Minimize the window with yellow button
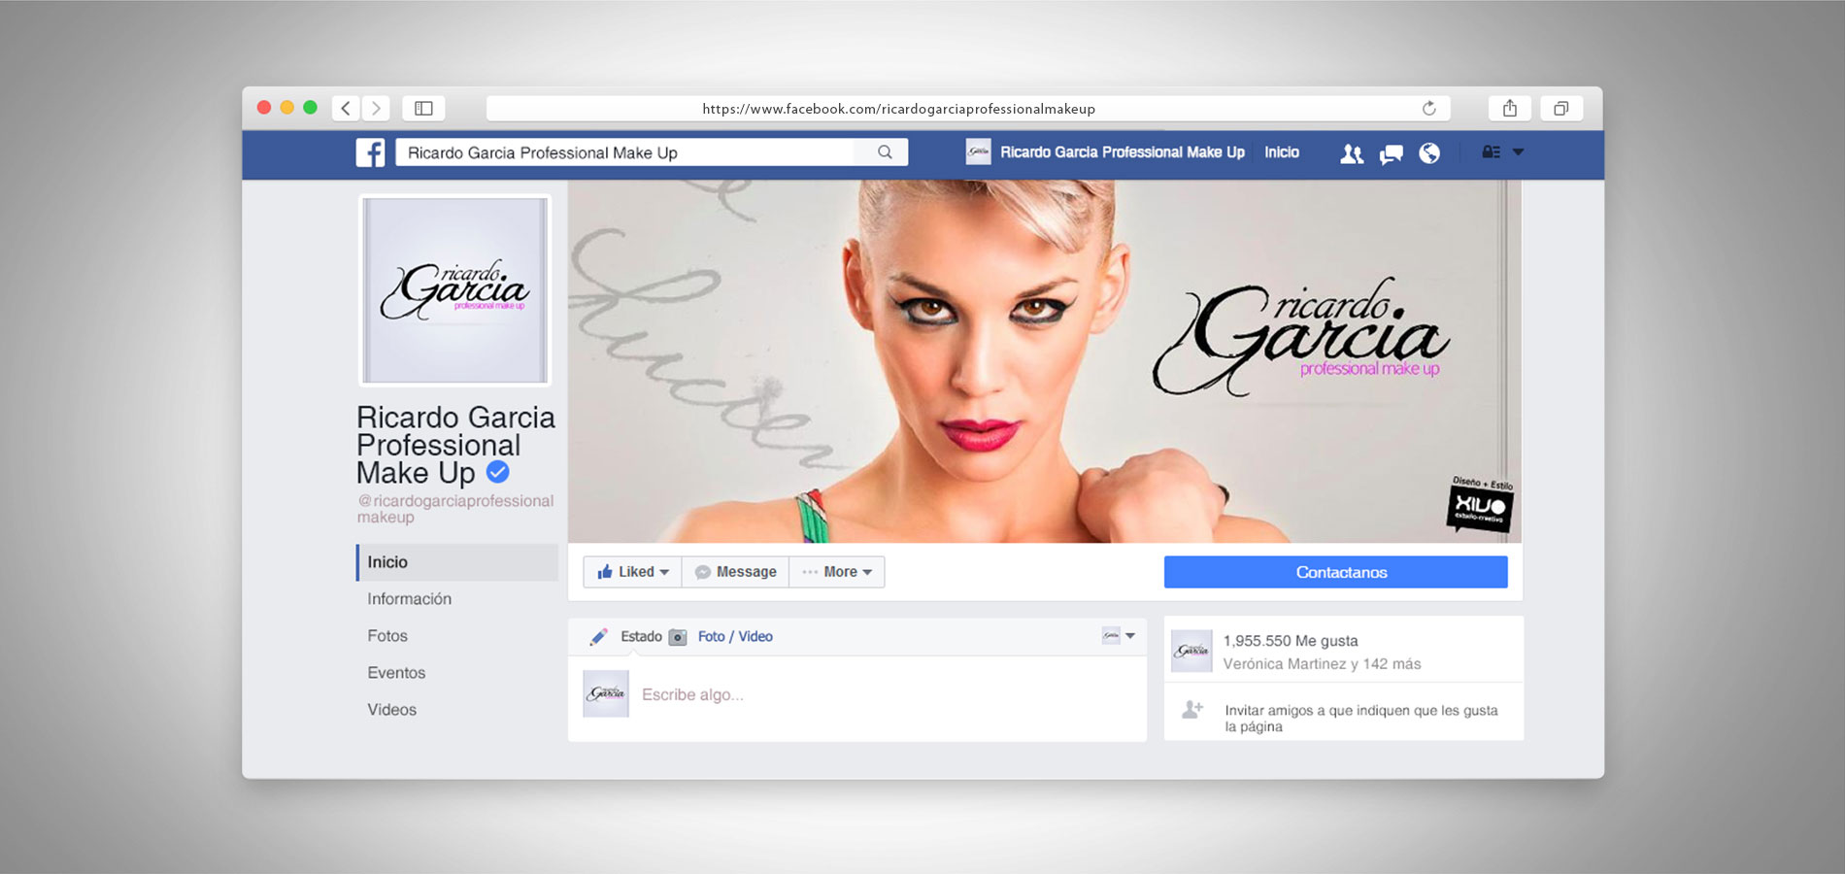 tap(286, 108)
